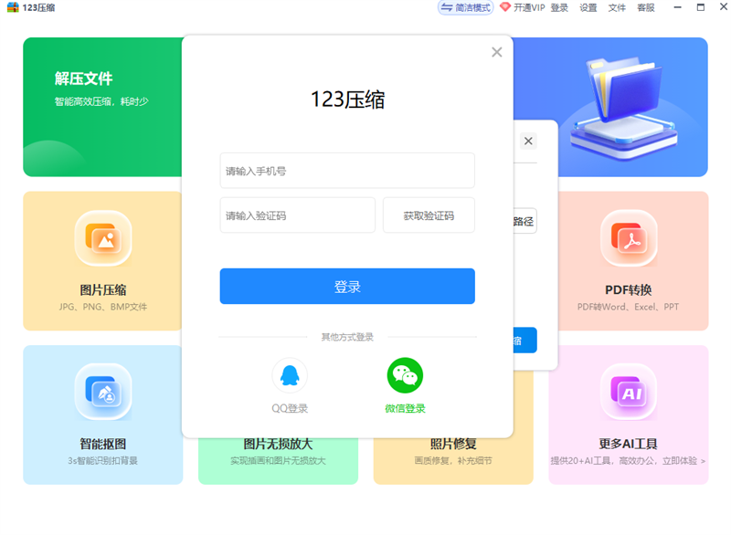Click the blue 登录 button
The image size is (731, 535).
(347, 287)
